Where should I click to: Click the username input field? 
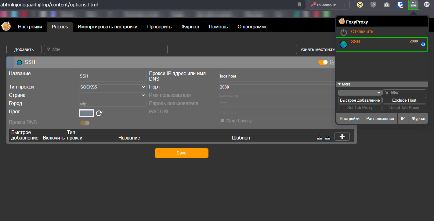[x=277, y=96]
